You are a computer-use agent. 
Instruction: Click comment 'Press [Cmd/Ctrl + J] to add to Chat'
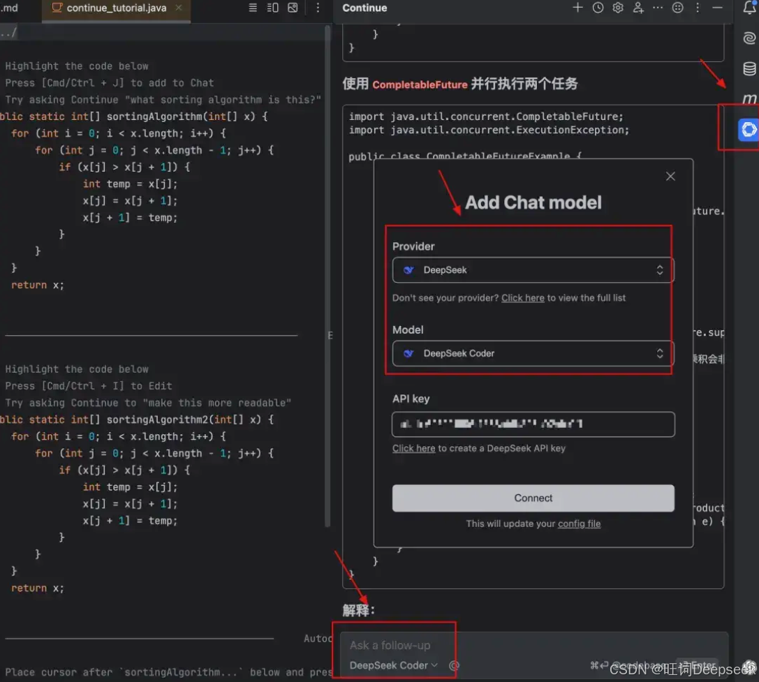(110, 83)
